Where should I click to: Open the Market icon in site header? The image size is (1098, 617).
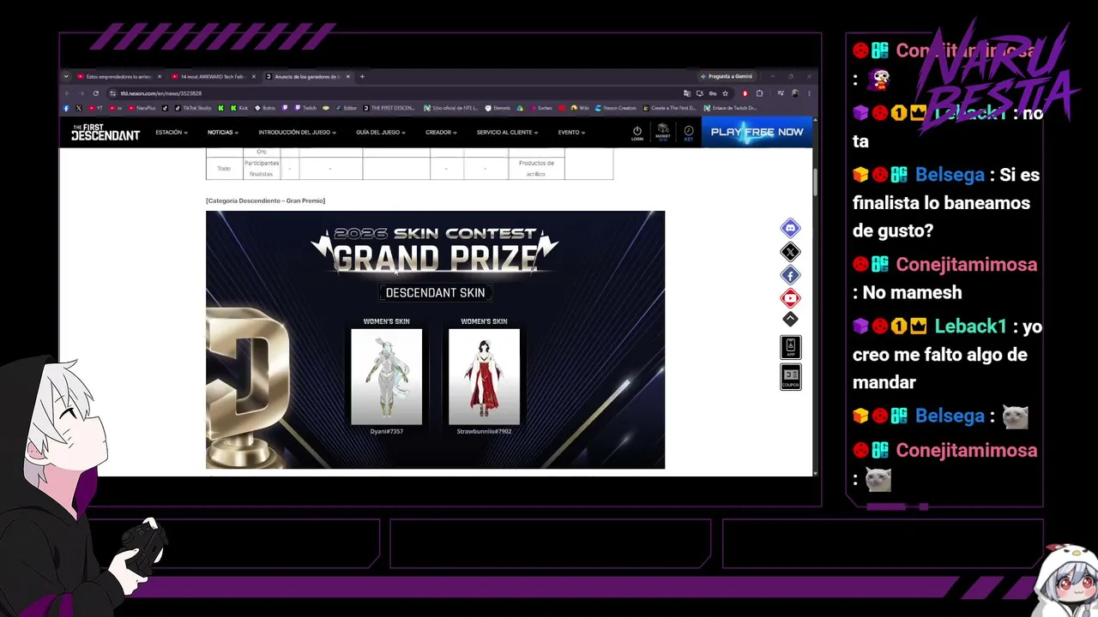663,133
